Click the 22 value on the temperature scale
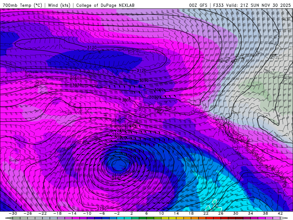Image resolution: width=293 pixels, height=220 pixels. (x=206, y=213)
